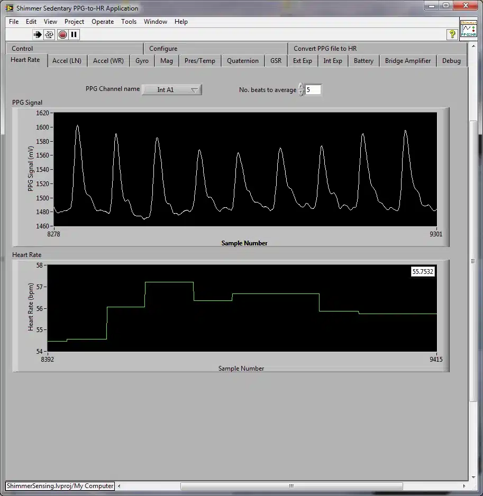This screenshot has height=496, width=483.
Task: Click the Pause toolbar button
Action: [x=74, y=34]
